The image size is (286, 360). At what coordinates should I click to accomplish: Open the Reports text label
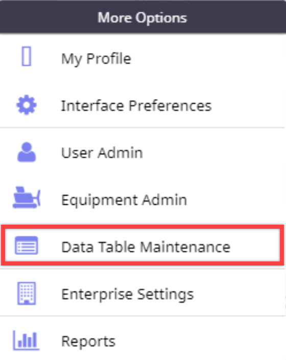88,342
